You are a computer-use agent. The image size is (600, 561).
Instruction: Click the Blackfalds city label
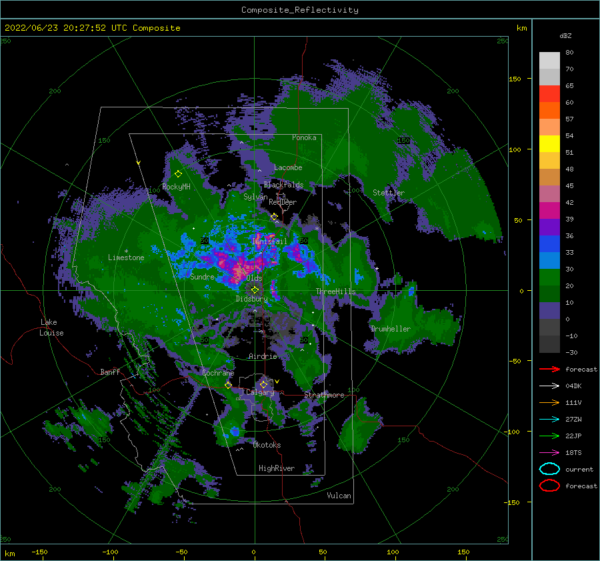283,185
